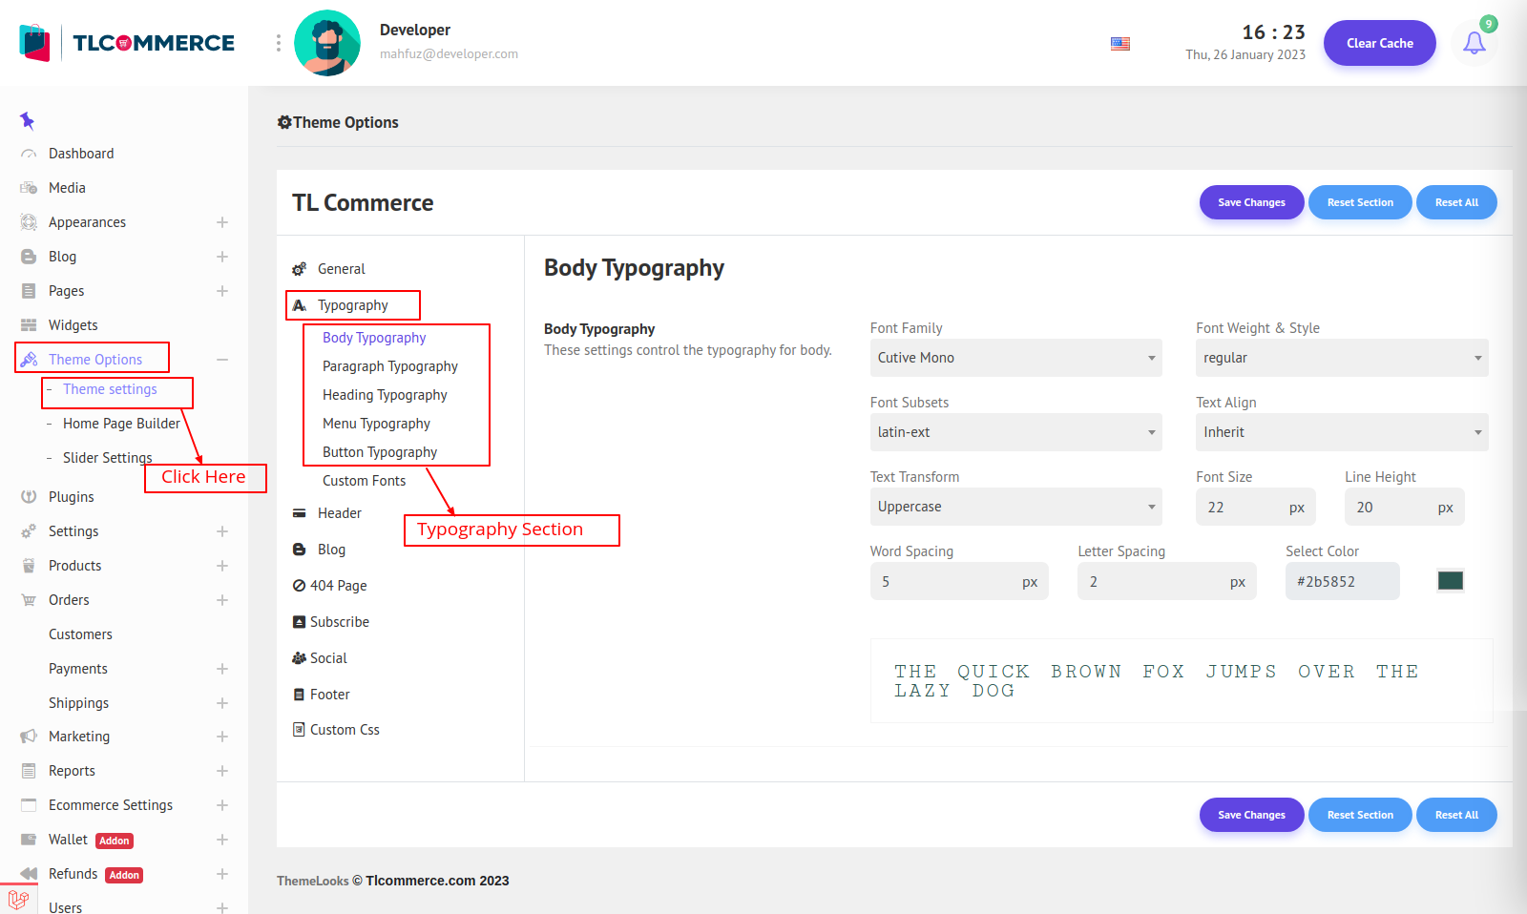Click the pin icon atop the sidebar

coord(27,120)
